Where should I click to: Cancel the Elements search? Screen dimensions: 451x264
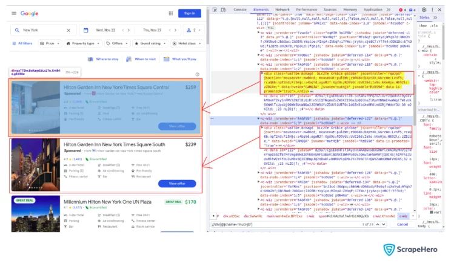(403, 225)
